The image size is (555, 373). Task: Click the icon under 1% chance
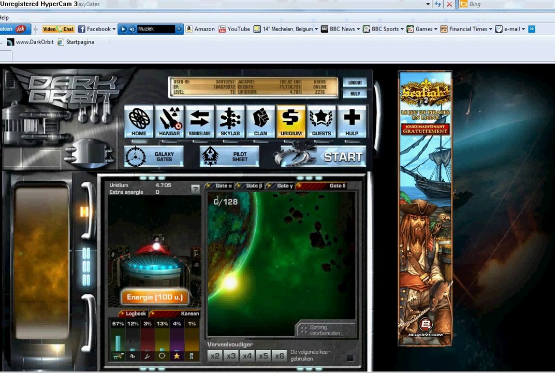pyautogui.click(x=192, y=356)
